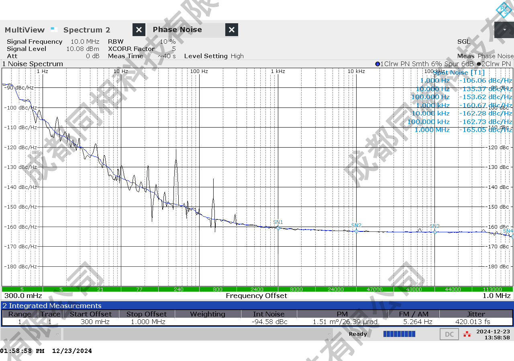Click the blue trace 1 indicator dot
The image size is (514, 361).
pyautogui.click(x=377, y=64)
